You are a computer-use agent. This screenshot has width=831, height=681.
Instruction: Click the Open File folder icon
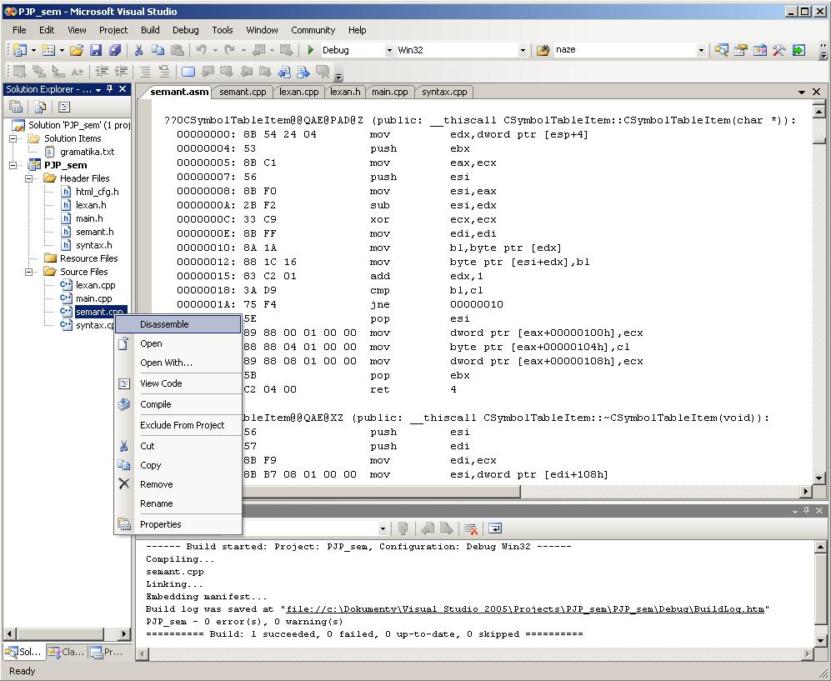pos(77,50)
